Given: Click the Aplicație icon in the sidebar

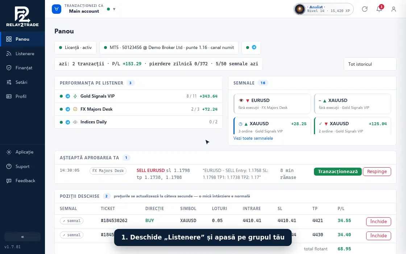Looking at the screenshot, I should pyautogui.click(x=9, y=152).
